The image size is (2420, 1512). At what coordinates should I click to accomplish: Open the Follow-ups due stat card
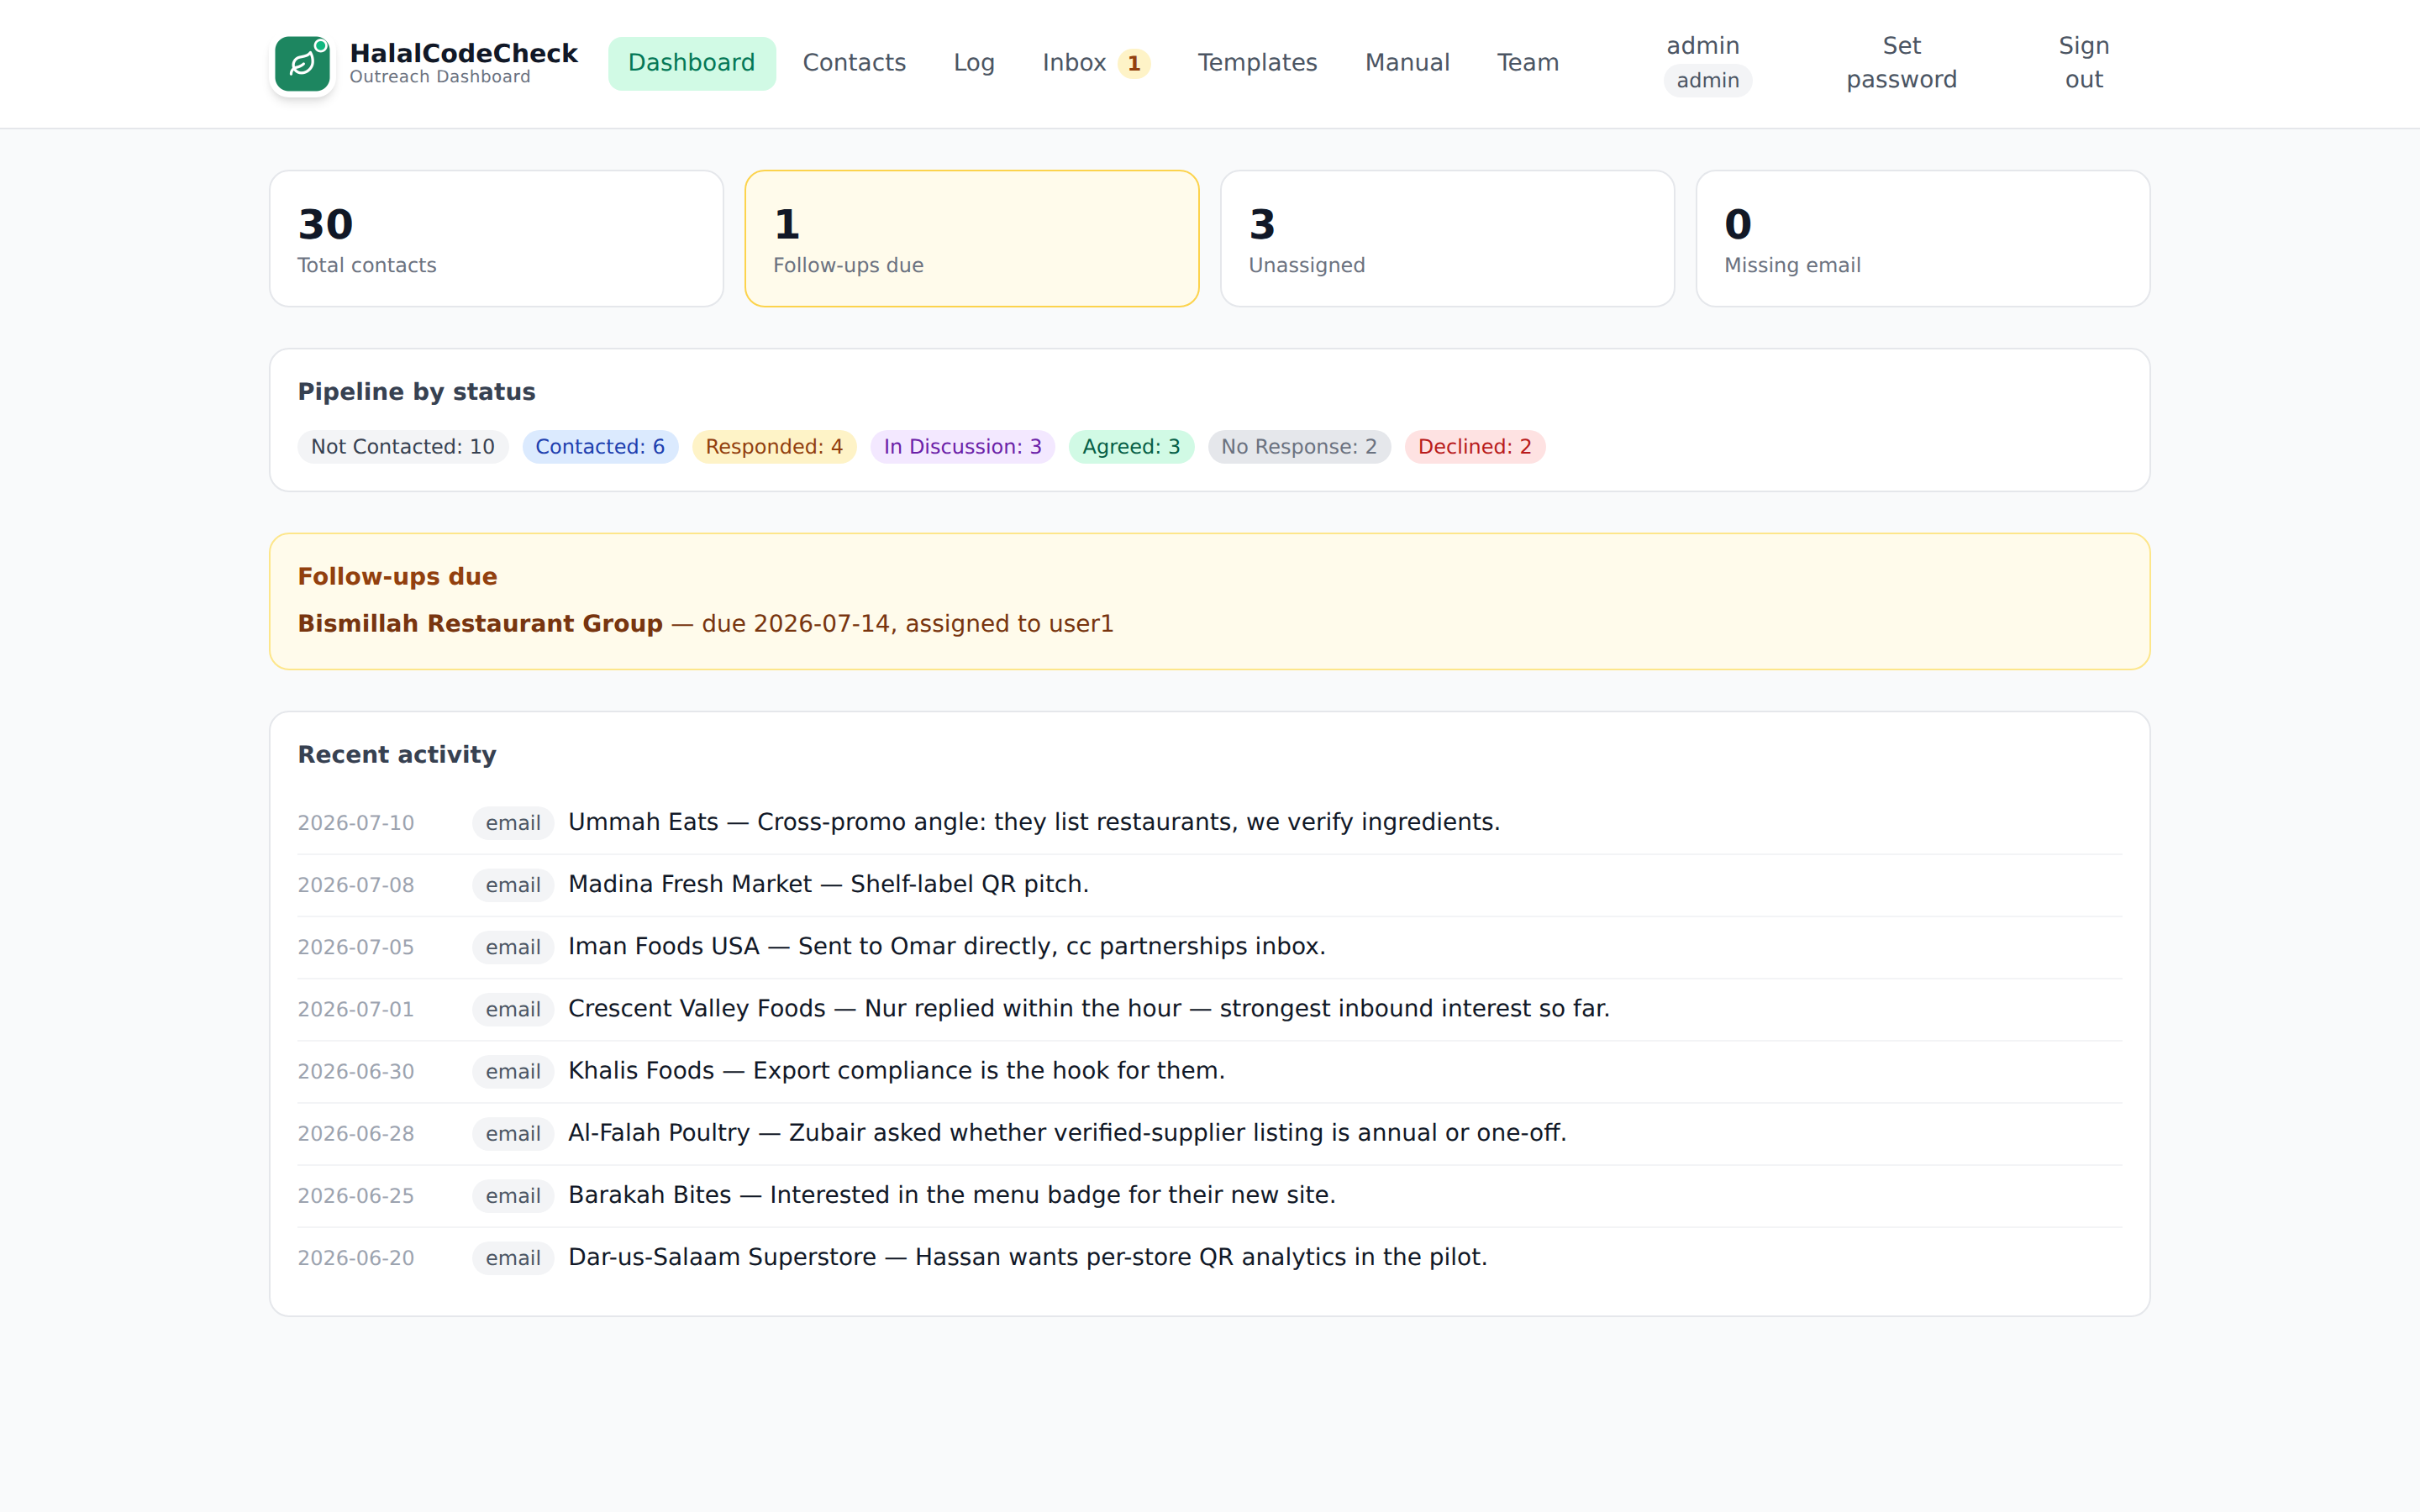[x=971, y=238]
